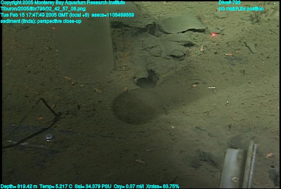Click the shiny metal bolt on the seafloor

(49, 137)
